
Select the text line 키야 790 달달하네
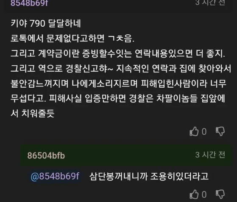pos(46,24)
